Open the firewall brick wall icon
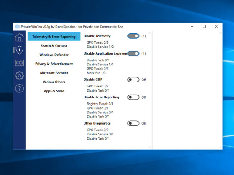This screenshot has width=234, height=175. pos(19,63)
